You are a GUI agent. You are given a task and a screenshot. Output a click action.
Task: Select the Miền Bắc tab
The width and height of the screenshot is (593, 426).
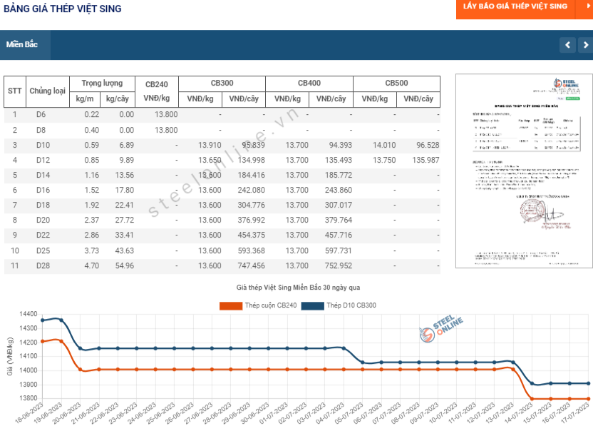point(25,45)
